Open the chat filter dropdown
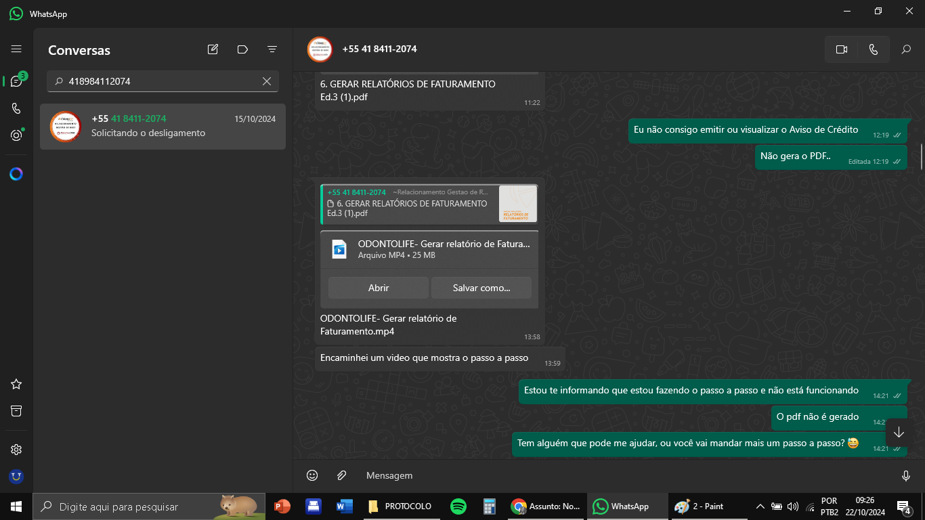The width and height of the screenshot is (925, 520). pyautogui.click(x=272, y=49)
